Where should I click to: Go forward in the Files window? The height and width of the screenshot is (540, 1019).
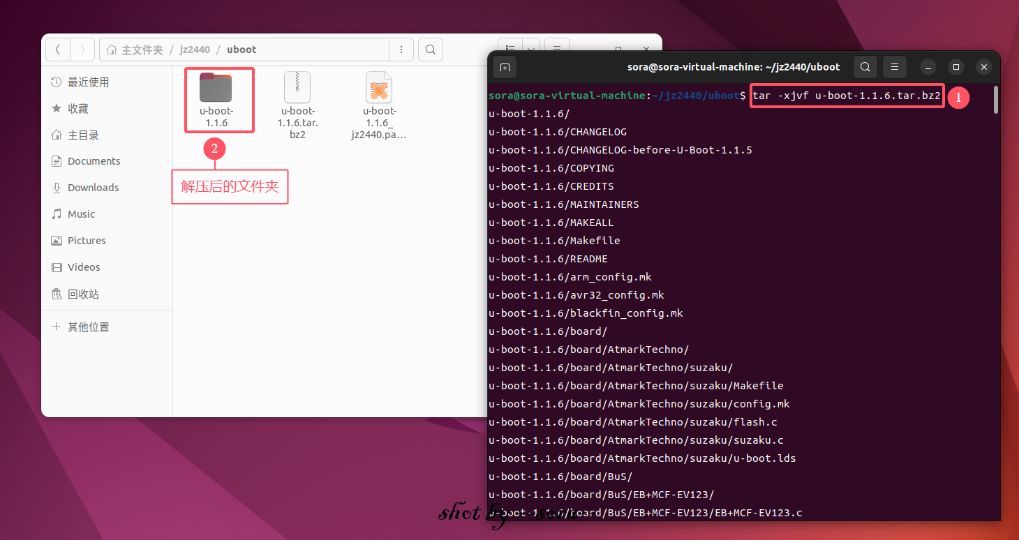click(x=82, y=50)
